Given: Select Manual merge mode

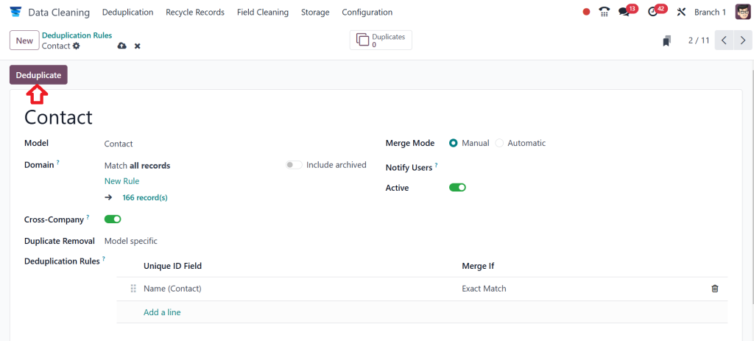Looking at the screenshot, I should pyautogui.click(x=453, y=144).
